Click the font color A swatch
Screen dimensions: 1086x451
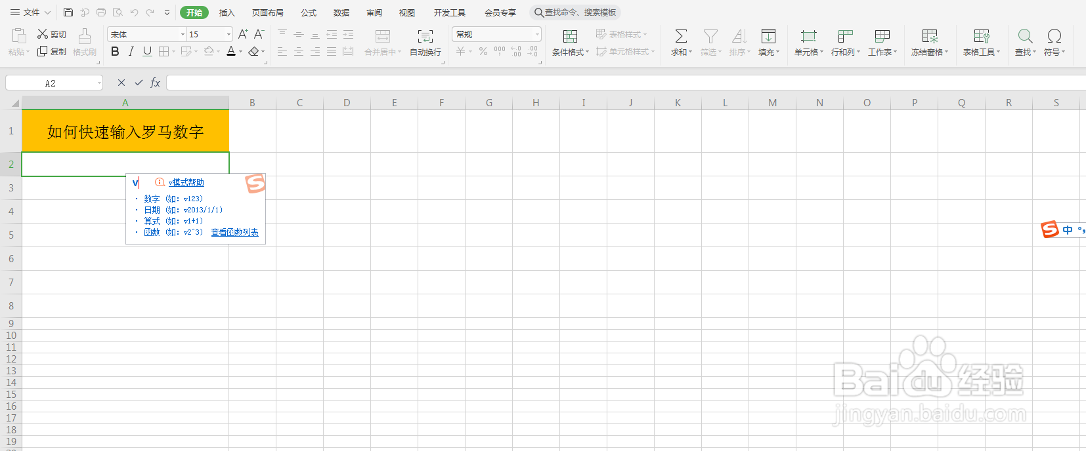pos(230,51)
